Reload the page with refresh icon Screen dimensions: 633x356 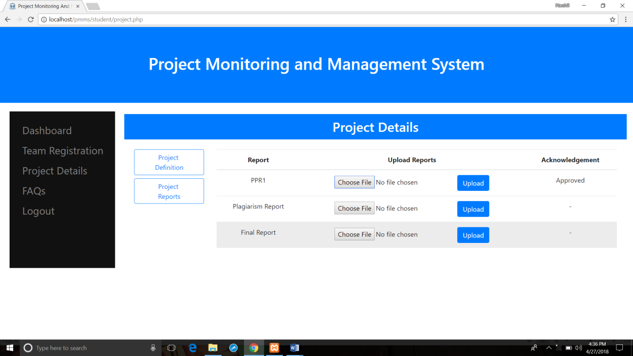pos(31,19)
